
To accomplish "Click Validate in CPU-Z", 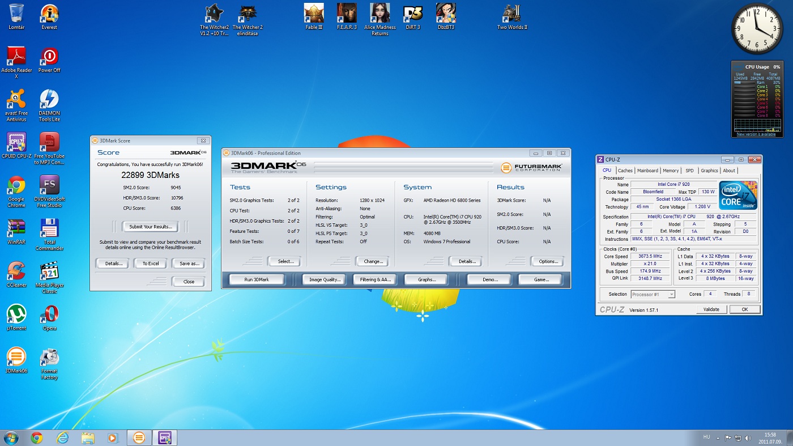I will point(711,309).
